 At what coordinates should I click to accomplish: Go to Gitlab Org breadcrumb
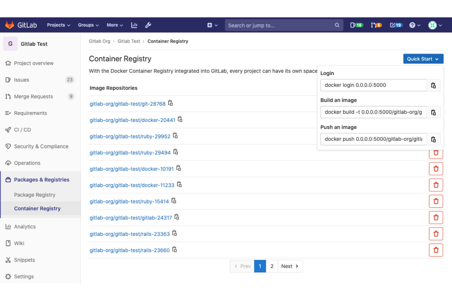click(x=99, y=41)
